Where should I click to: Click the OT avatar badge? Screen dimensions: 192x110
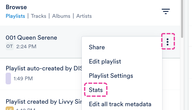[9, 46]
